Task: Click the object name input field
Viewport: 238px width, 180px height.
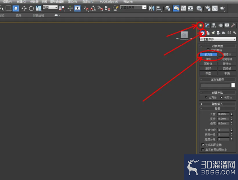Action: click(216, 85)
